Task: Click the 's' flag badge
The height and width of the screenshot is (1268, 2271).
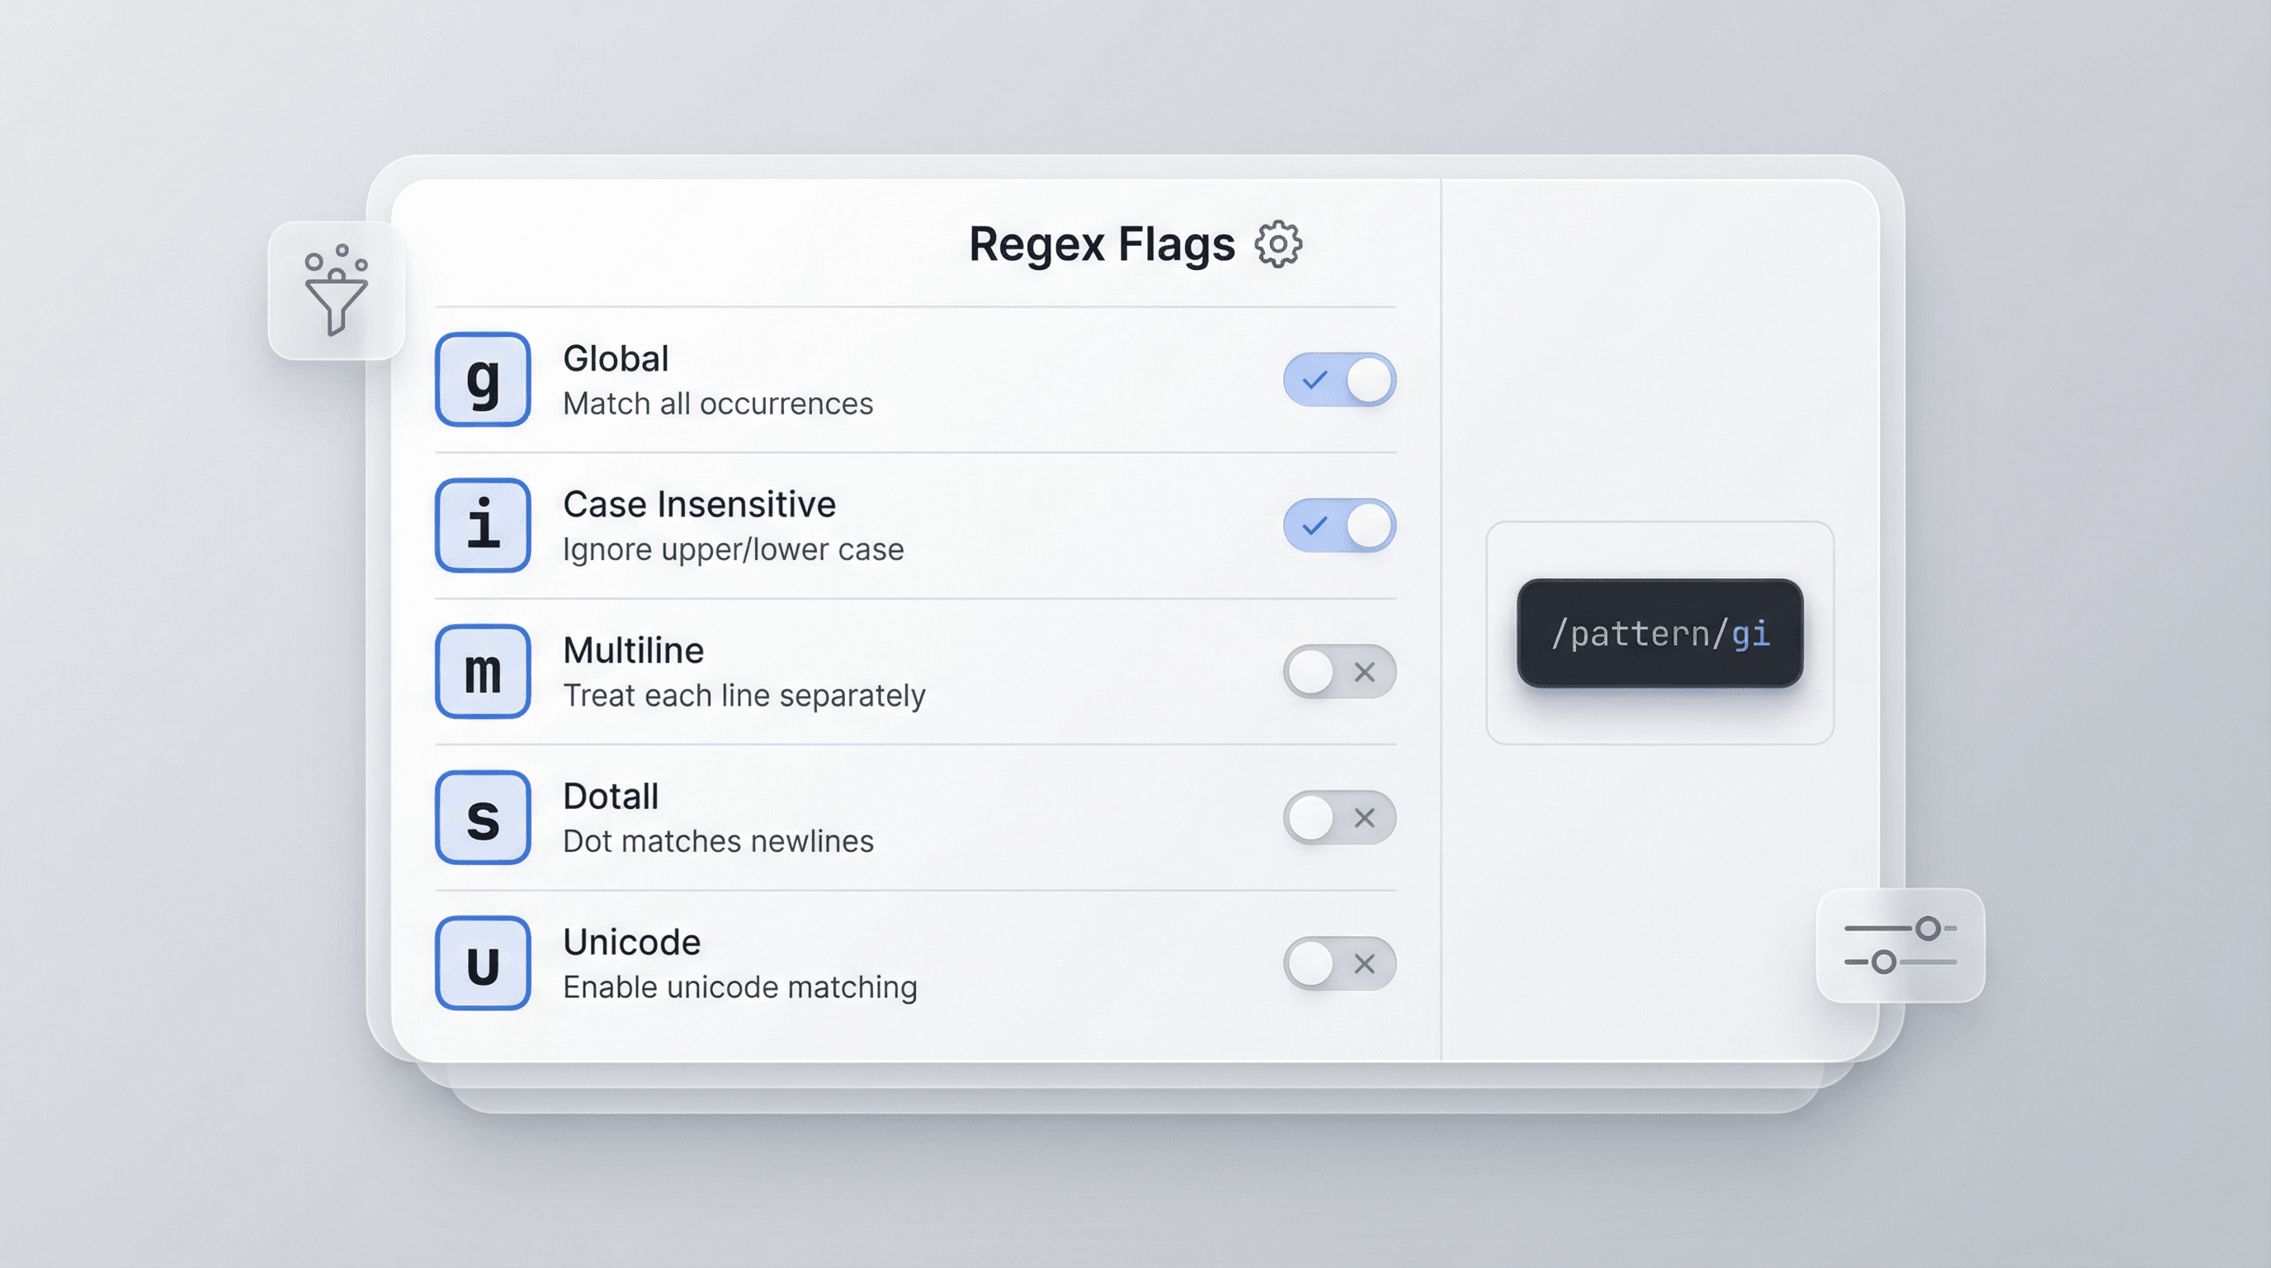Action: coord(482,817)
